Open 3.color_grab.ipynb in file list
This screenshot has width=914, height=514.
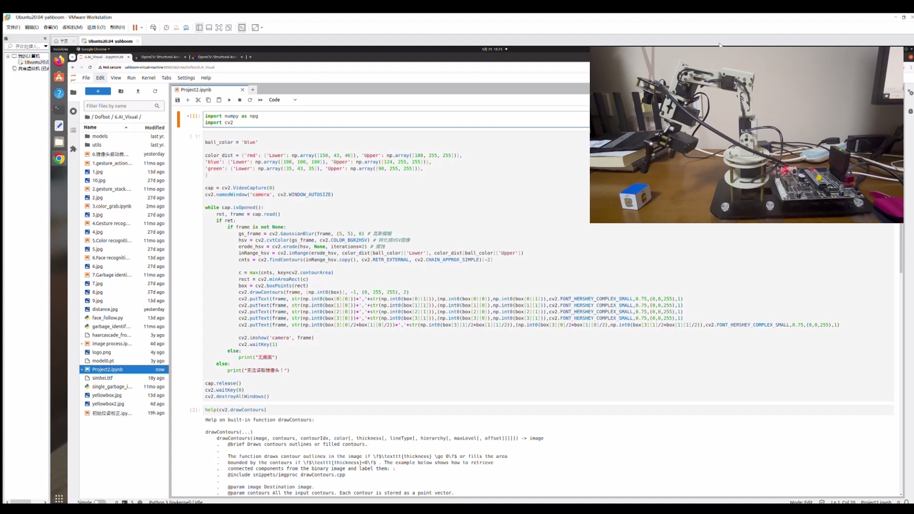point(111,207)
